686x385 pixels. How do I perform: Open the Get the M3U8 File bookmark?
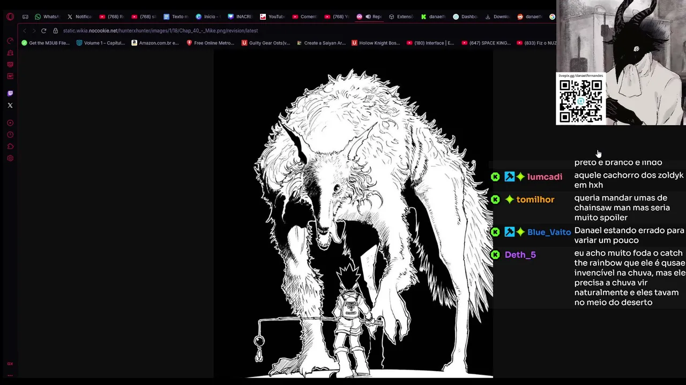(46, 43)
